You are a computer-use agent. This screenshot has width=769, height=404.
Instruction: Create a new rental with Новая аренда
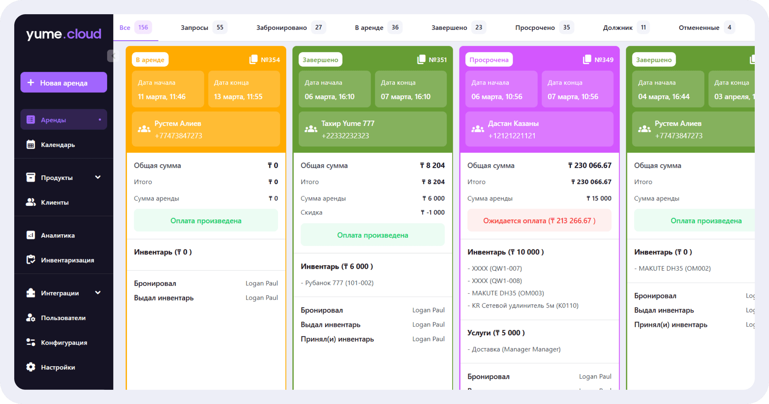click(64, 83)
